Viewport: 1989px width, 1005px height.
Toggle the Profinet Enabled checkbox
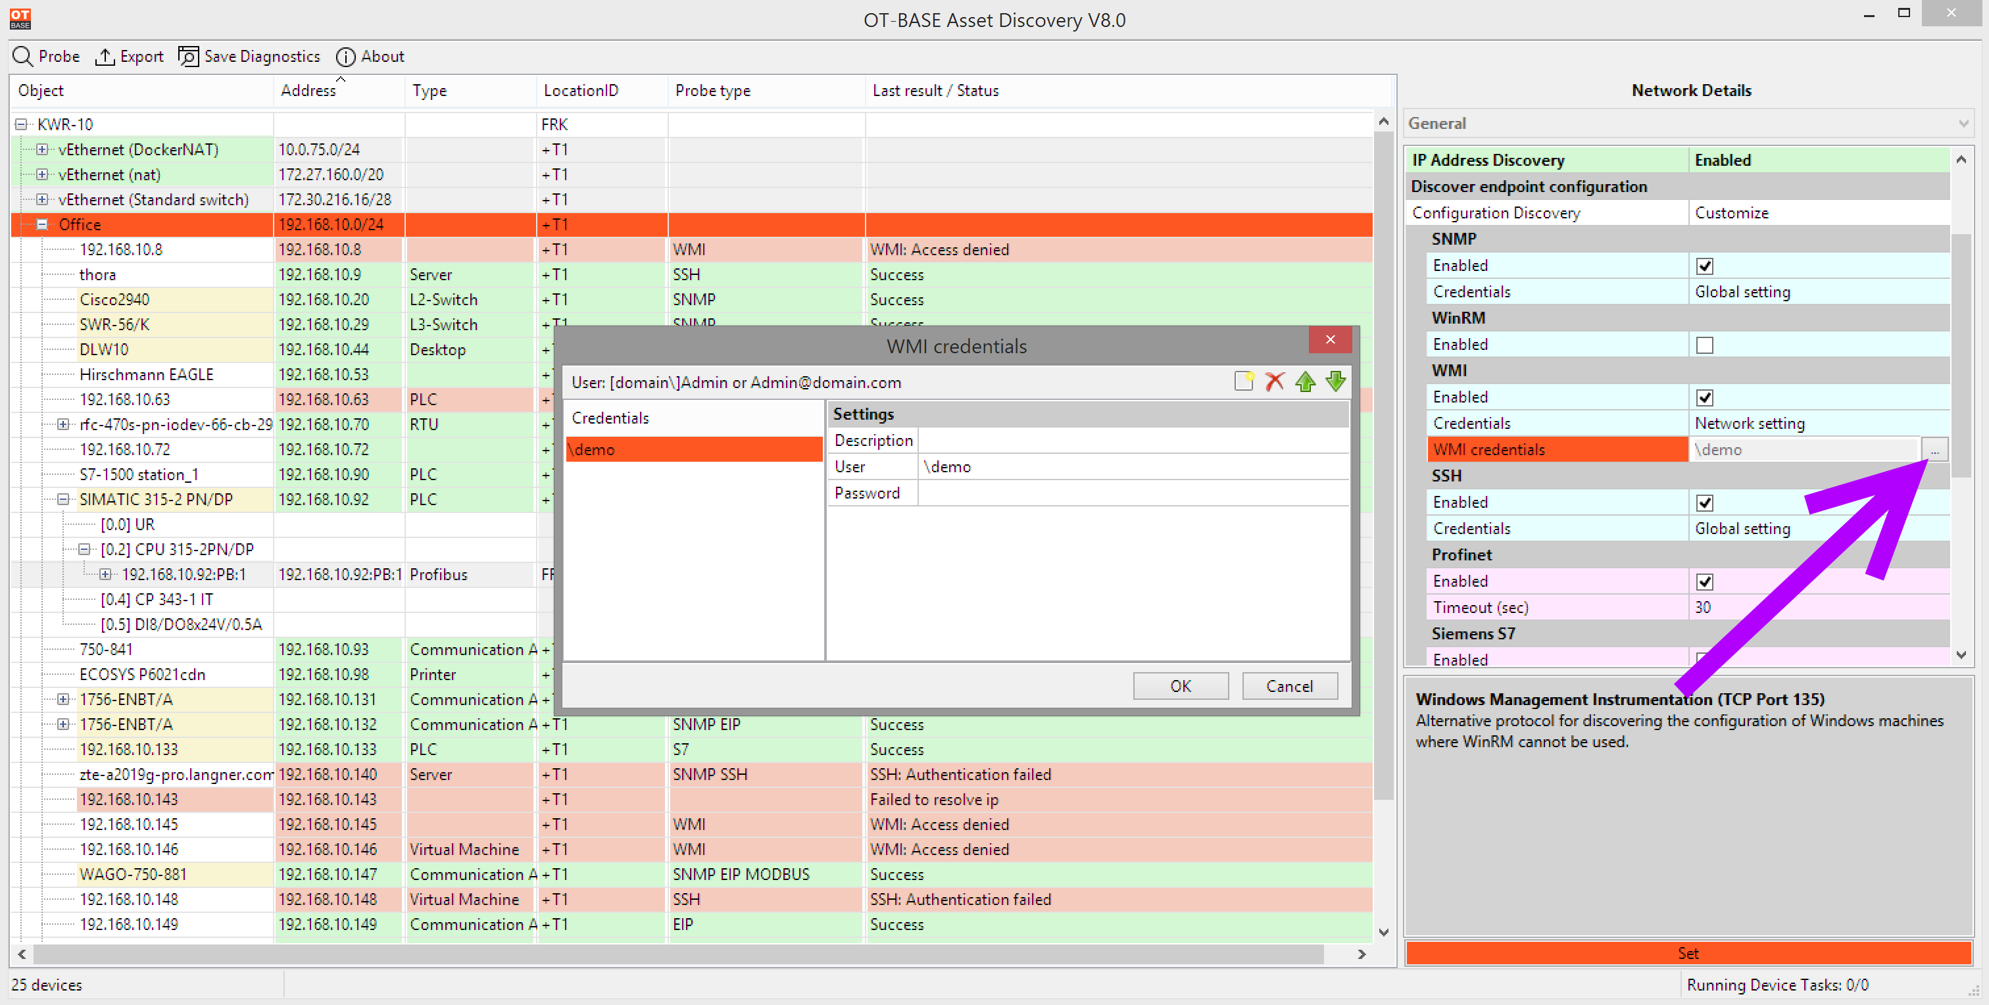pyautogui.click(x=1704, y=581)
